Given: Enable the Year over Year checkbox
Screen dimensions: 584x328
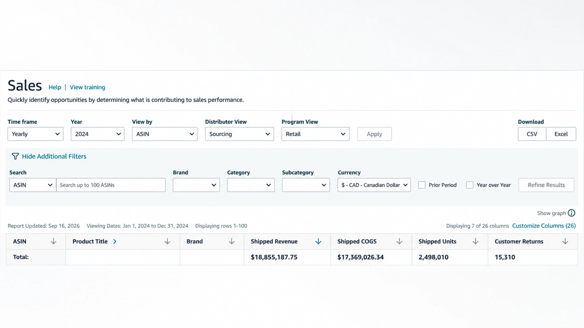Looking at the screenshot, I should coord(470,185).
